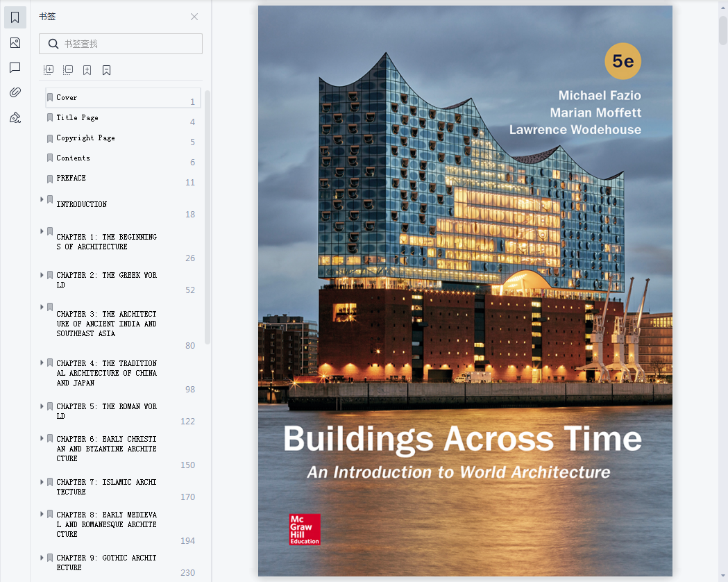
Task: Select the Copyright Page bookmark
Action: [85, 138]
